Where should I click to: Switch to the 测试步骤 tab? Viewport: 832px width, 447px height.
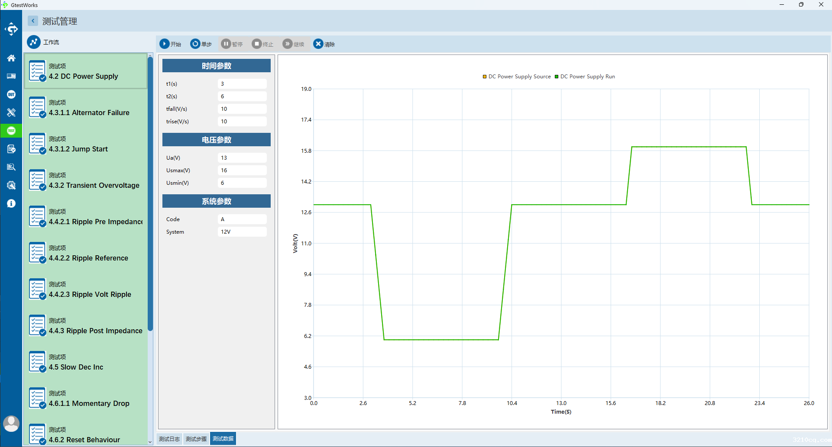(x=196, y=439)
